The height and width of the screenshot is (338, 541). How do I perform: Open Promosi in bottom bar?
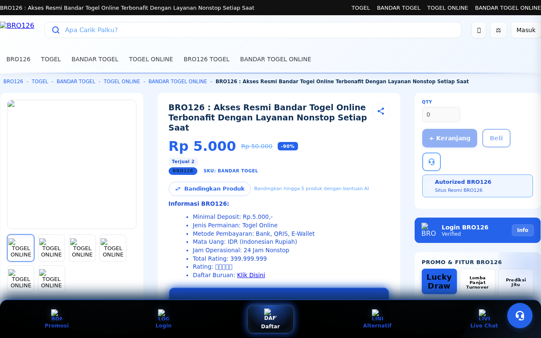57,319
